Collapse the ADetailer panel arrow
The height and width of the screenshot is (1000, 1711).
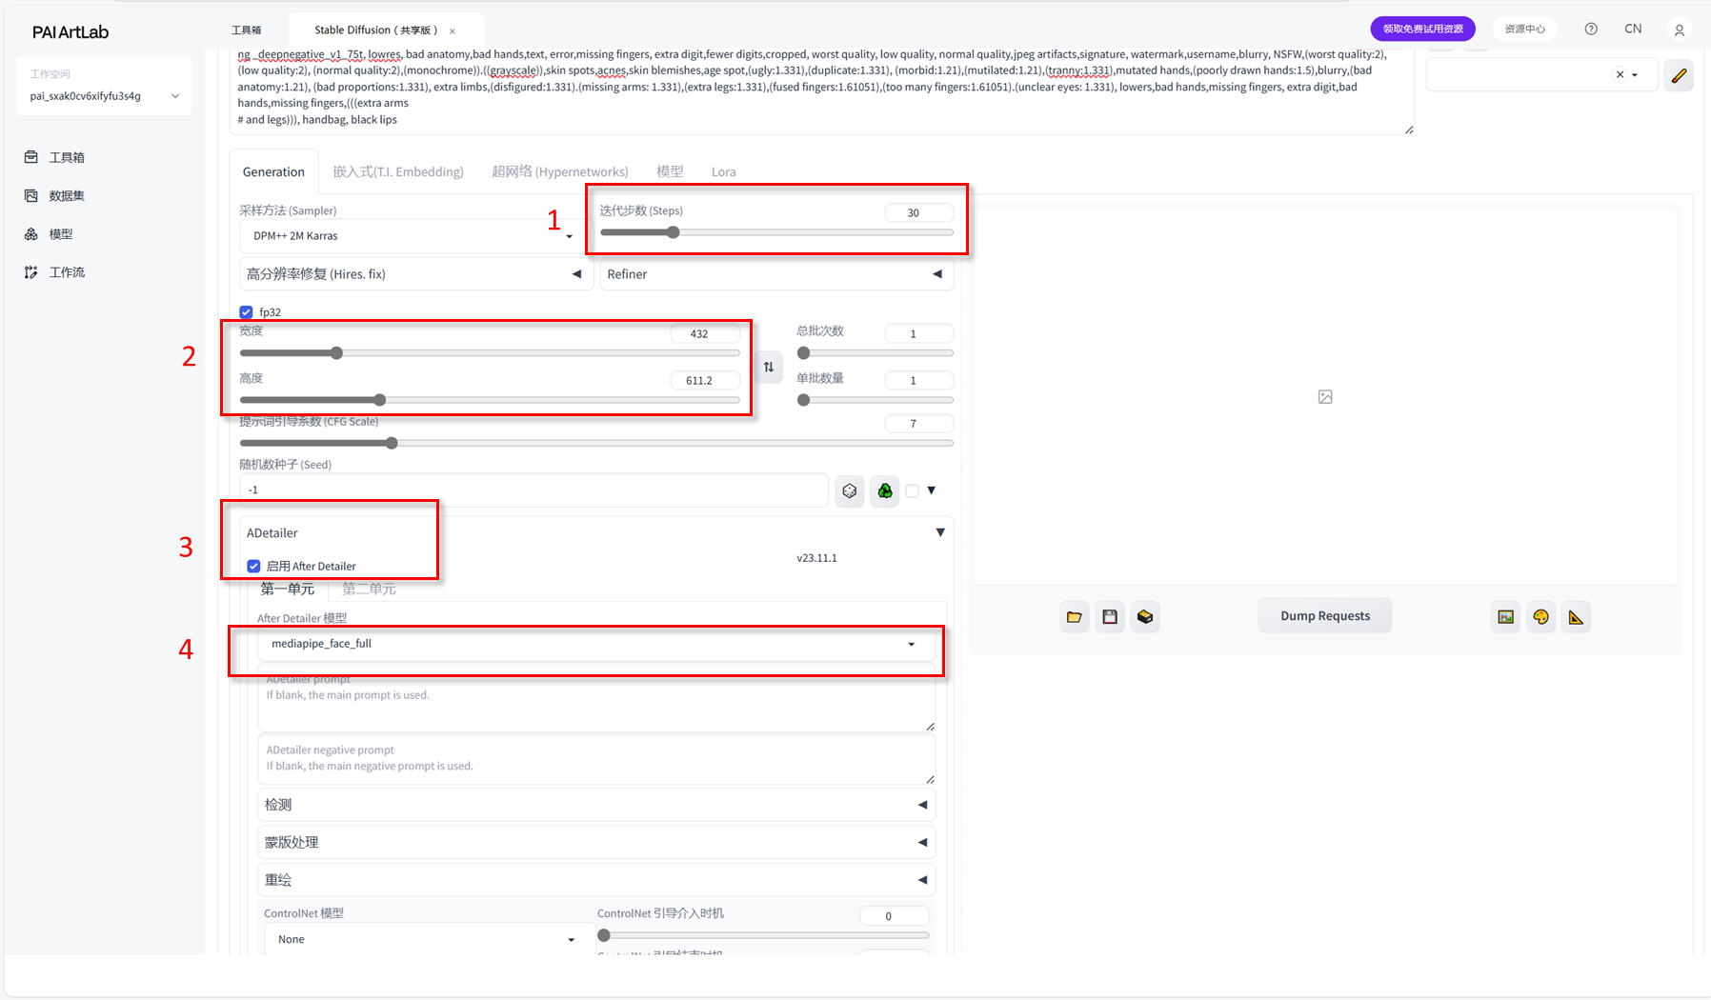click(x=940, y=532)
